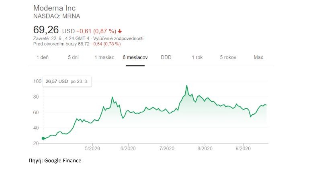Viewport: 309px width, 184px height.
Task: Click the July peak on the price line
Action: point(186,85)
